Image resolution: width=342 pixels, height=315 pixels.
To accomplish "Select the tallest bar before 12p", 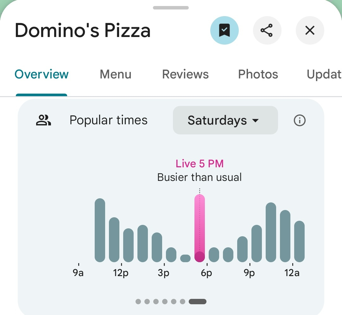I will [x=100, y=230].
